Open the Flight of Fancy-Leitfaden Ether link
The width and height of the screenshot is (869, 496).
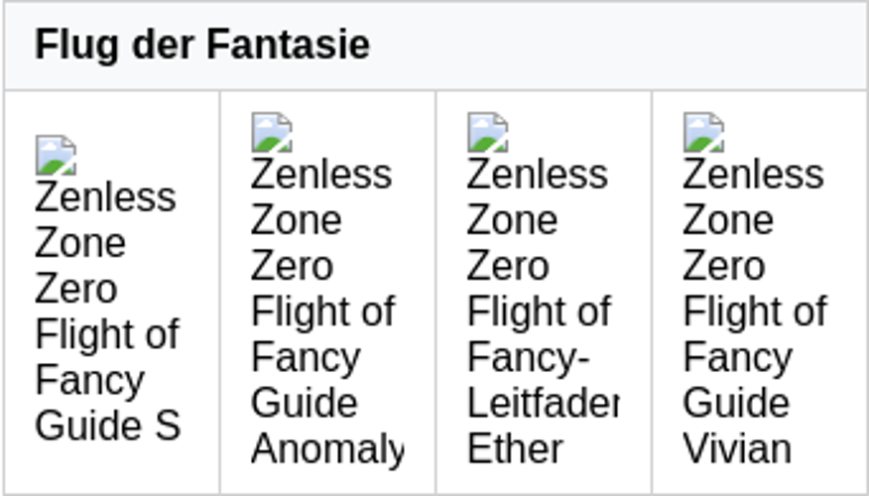[544, 310]
